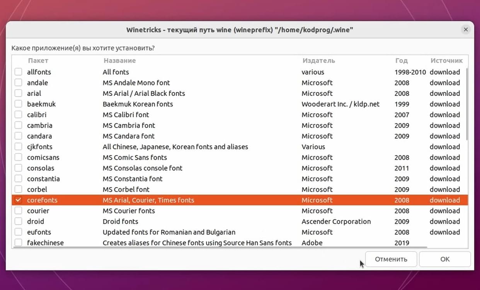
Task: Select the "fakechinese" package name
Action: pyautogui.click(x=45, y=243)
